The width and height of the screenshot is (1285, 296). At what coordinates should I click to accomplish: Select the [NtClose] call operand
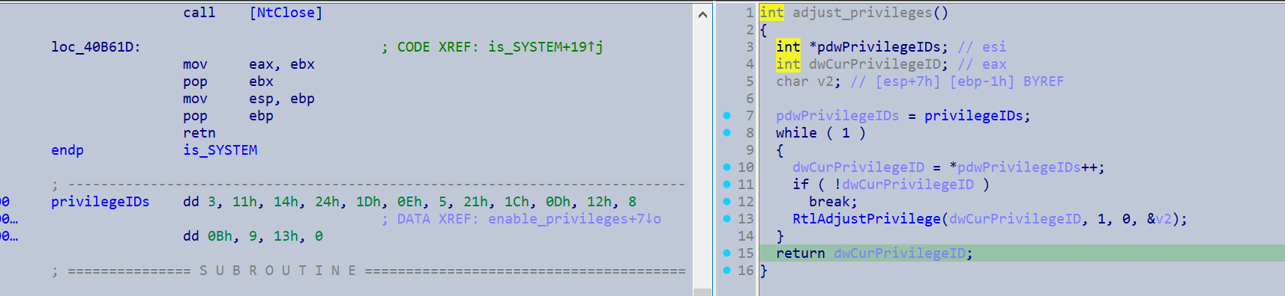(286, 13)
